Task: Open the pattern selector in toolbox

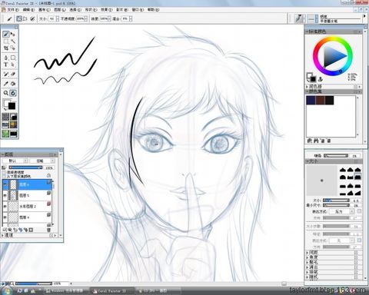Action: point(5,125)
